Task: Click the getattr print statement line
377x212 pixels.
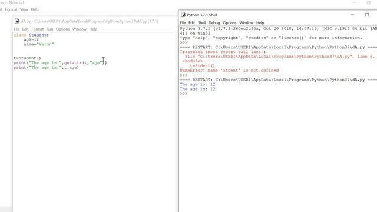Action: coord(60,63)
